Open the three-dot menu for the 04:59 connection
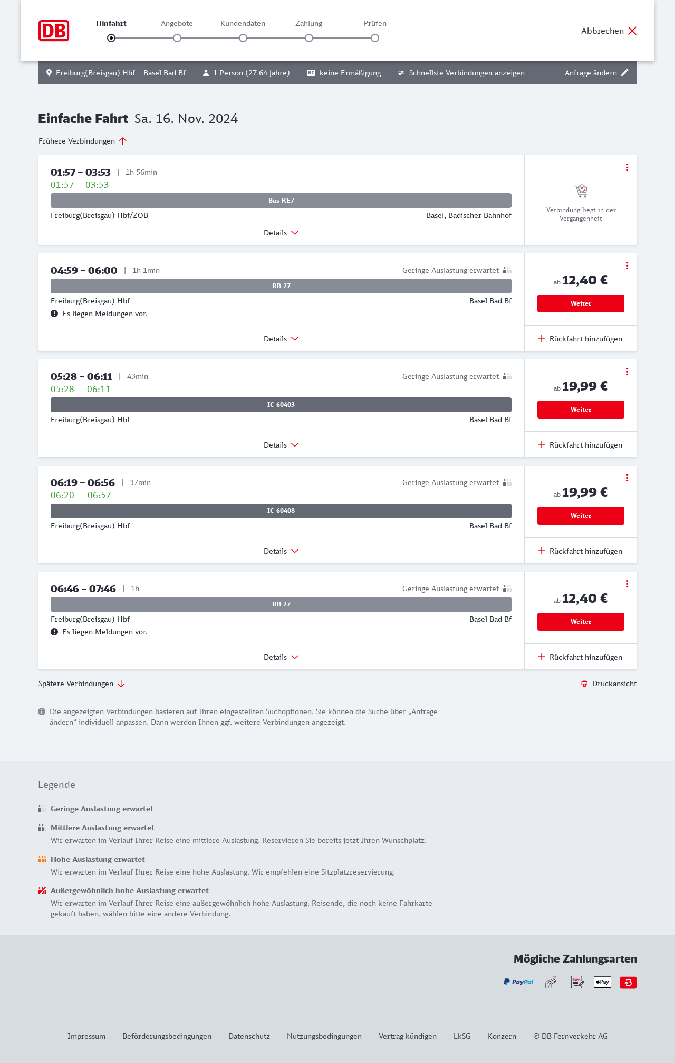 coord(627,265)
